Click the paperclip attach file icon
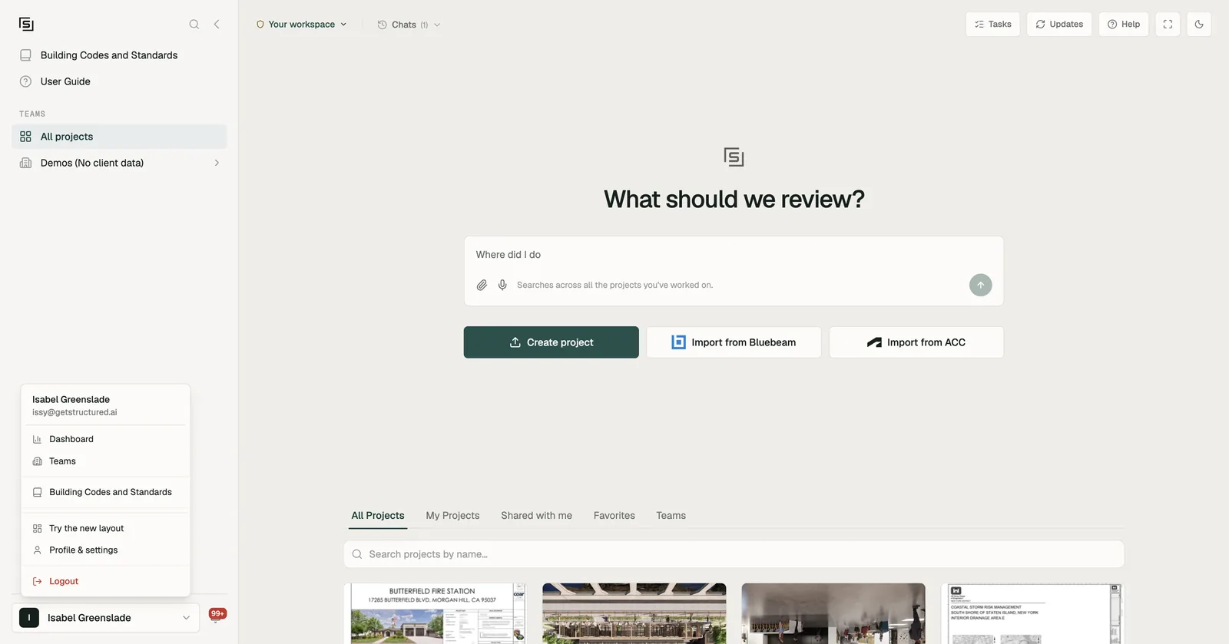1229x644 pixels. (x=482, y=285)
